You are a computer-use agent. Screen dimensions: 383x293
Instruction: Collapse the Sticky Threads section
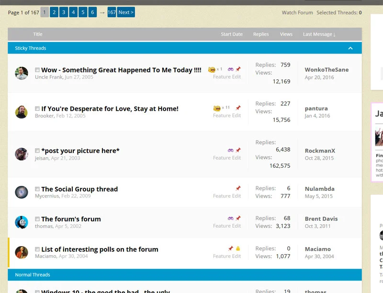click(350, 48)
